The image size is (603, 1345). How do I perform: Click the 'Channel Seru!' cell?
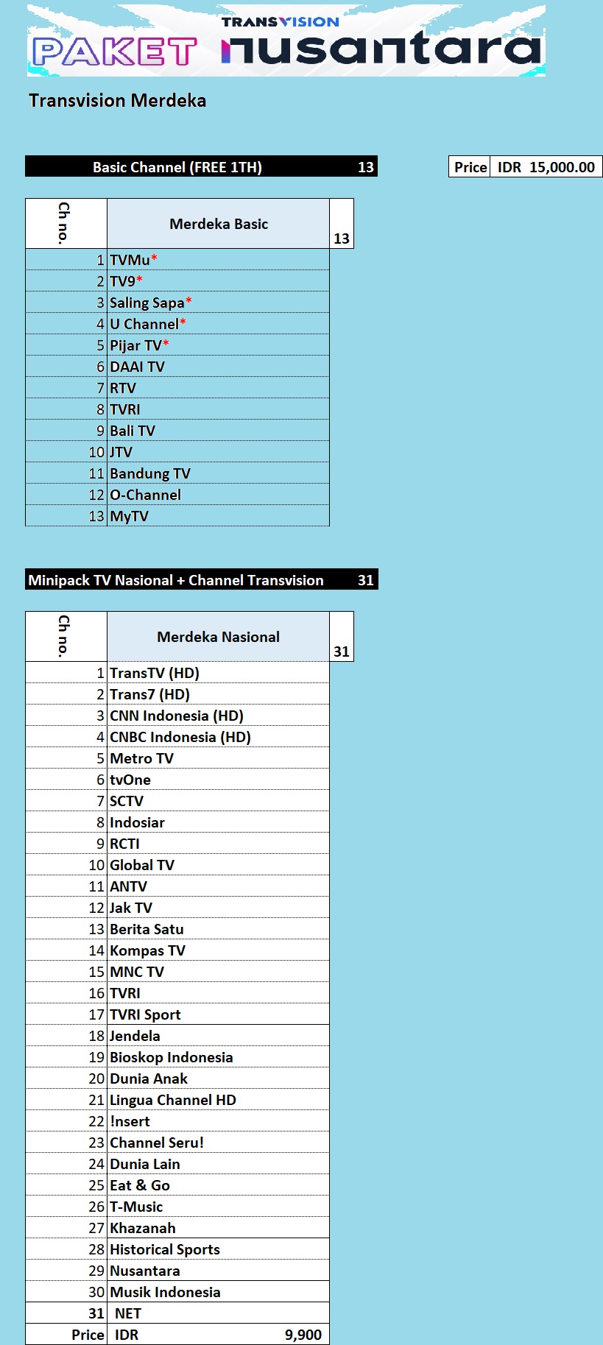click(218, 1142)
